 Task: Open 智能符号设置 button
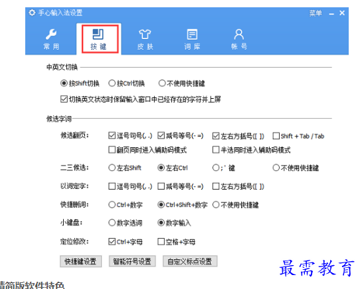click(x=132, y=261)
